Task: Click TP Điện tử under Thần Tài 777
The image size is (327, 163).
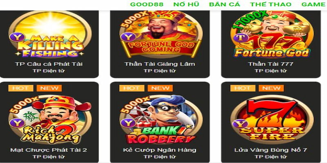Action: 271,71
